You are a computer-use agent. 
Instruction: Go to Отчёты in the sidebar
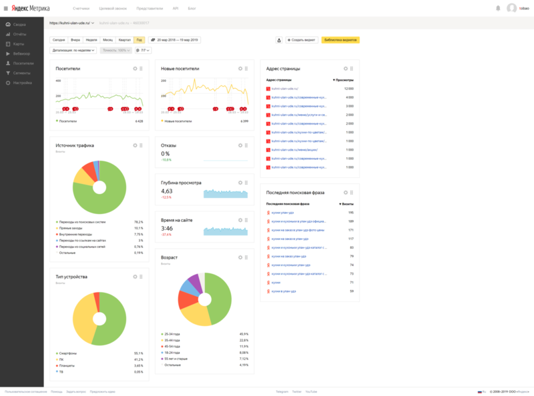pos(19,33)
